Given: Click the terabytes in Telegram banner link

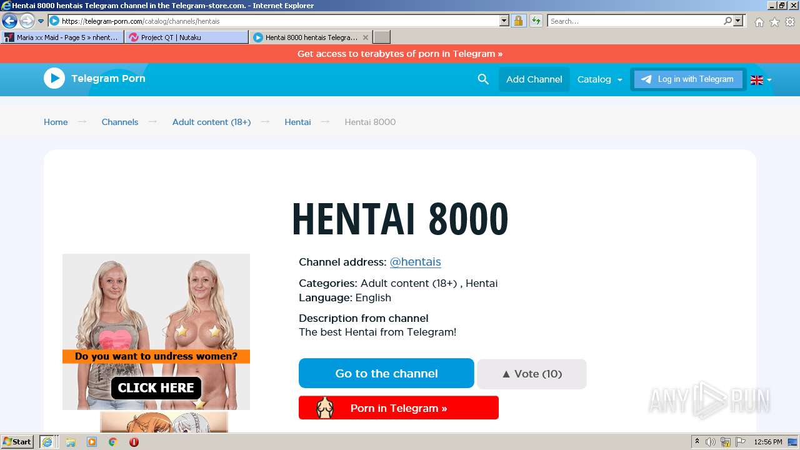Looking at the screenshot, I should (x=400, y=54).
